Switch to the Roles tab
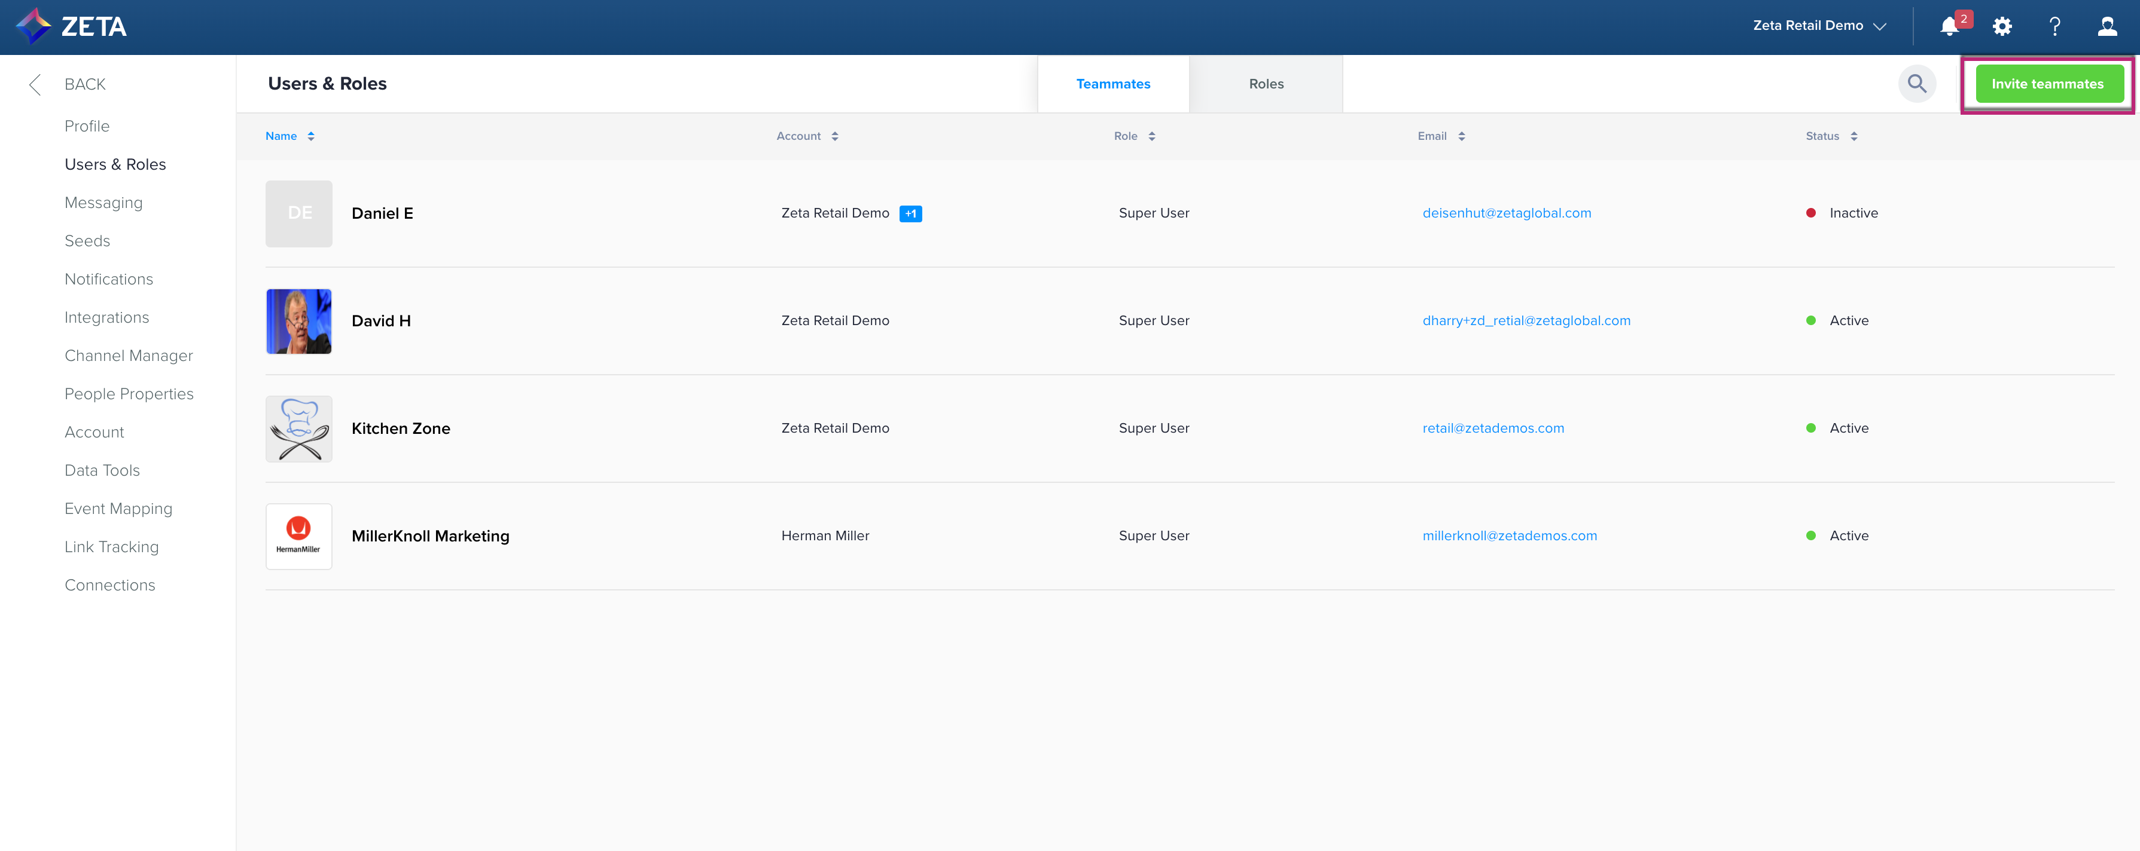The width and height of the screenshot is (2140, 851). tap(1265, 84)
